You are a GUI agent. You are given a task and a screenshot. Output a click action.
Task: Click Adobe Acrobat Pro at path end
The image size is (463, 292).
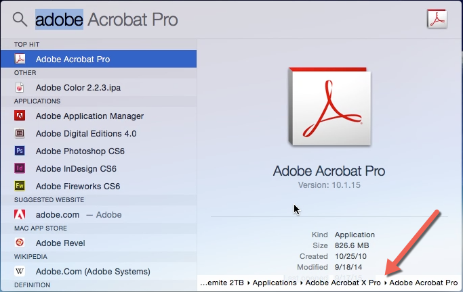pos(424,283)
